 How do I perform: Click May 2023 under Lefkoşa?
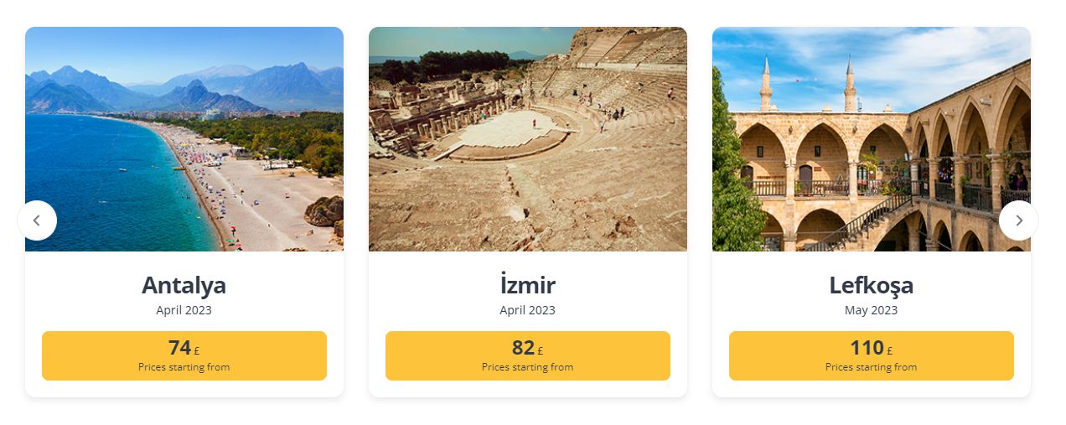pos(872,310)
